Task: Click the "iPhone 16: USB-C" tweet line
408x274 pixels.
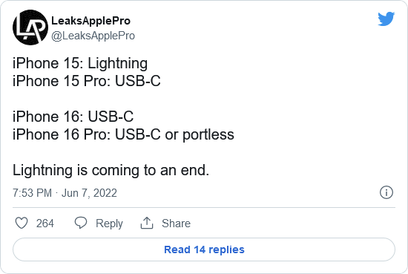Action: click(x=73, y=117)
